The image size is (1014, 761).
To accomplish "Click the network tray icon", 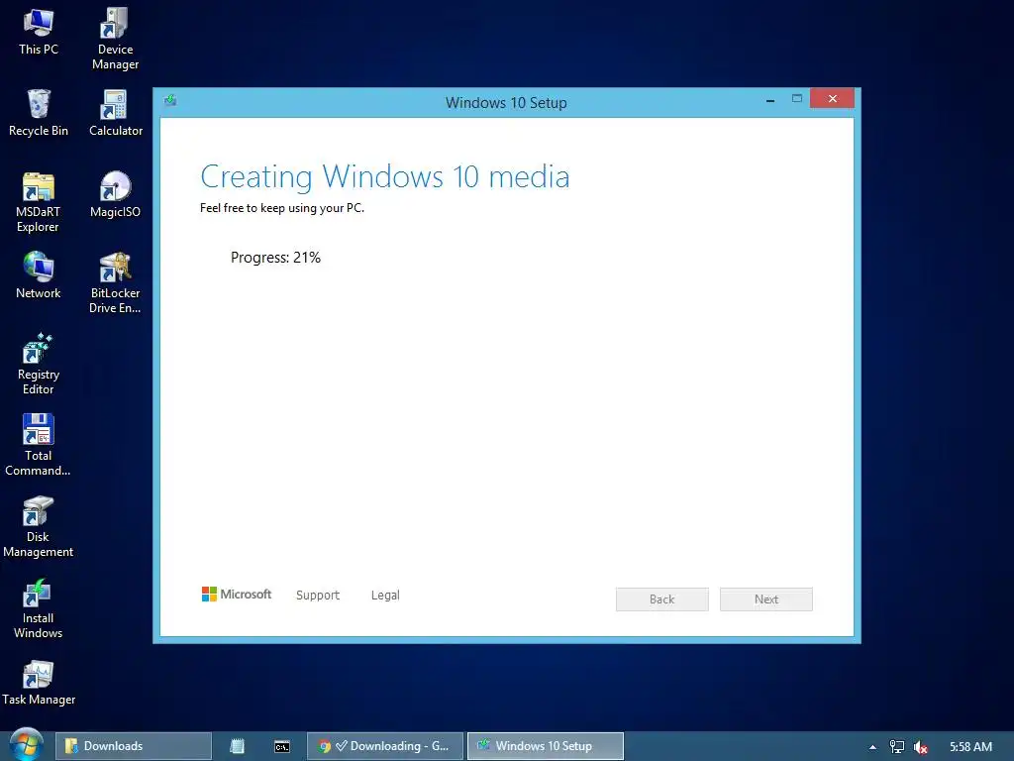I will click(896, 747).
